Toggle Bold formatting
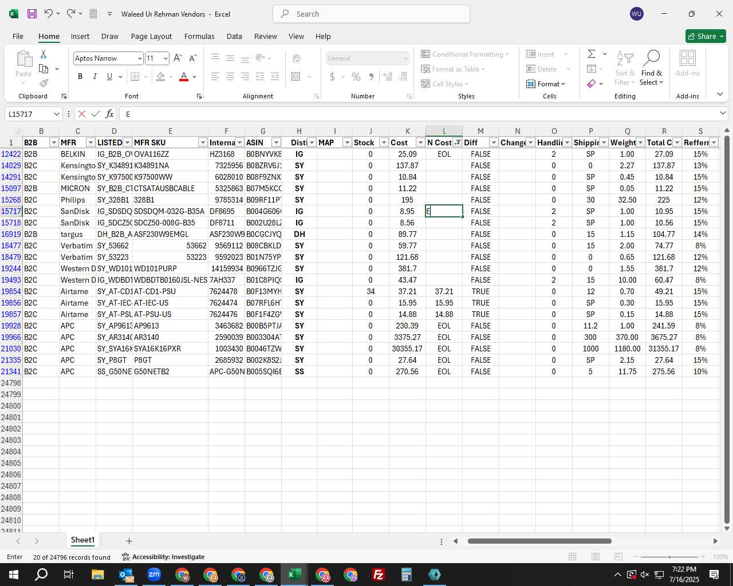733x586 pixels. (80, 76)
